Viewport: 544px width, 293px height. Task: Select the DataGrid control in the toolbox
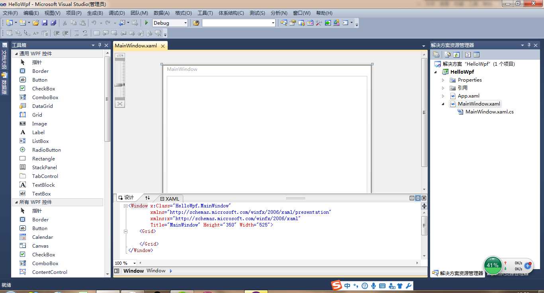tap(42, 106)
